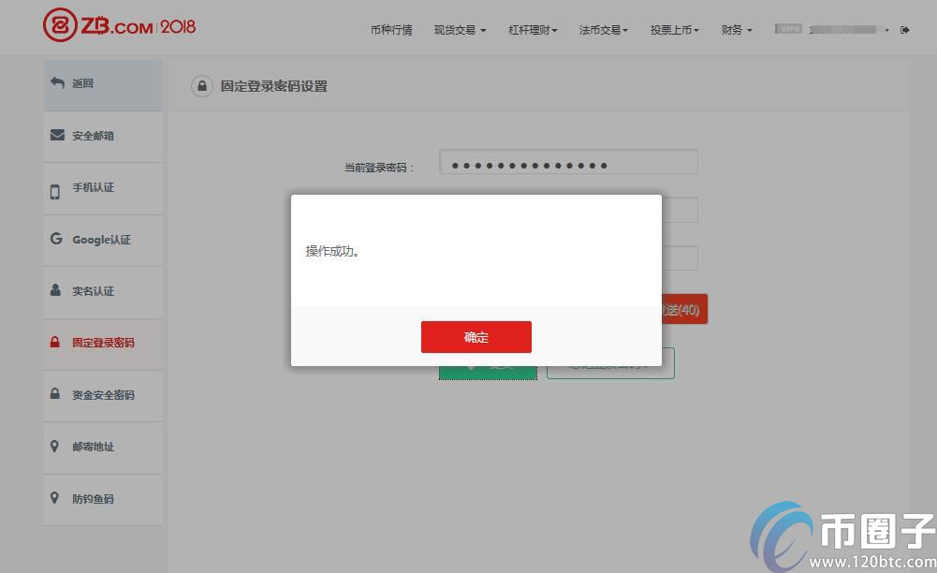Click the ZB.com logo icon
Screen dimensions: 937x573
coord(58,26)
